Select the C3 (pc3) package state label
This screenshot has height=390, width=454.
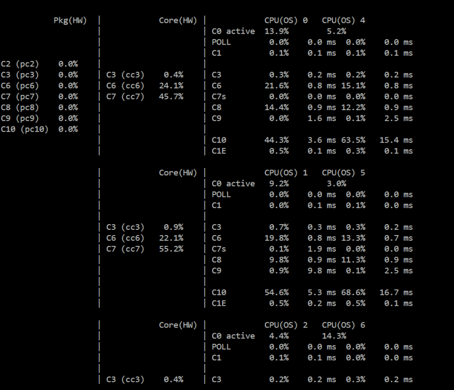[20, 75]
